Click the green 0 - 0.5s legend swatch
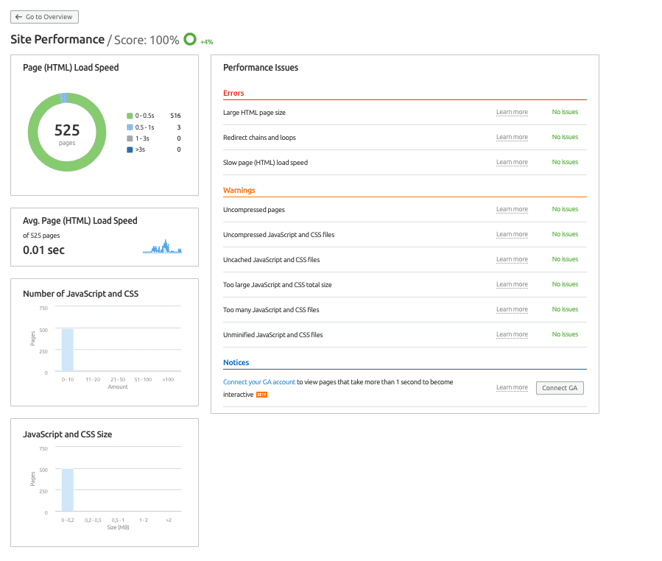The height and width of the screenshot is (561, 662). tap(130, 116)
